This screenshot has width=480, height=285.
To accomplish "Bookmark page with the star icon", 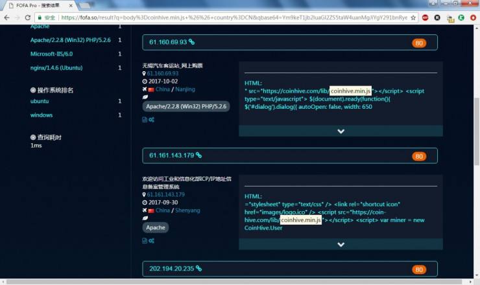I will click(413, 17).
